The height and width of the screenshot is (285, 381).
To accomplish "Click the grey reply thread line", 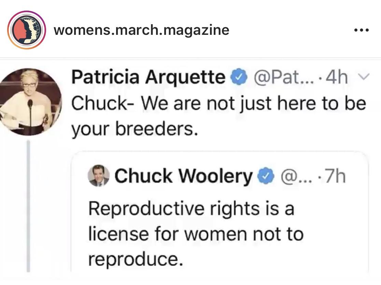I will click(x=28, y=206).
